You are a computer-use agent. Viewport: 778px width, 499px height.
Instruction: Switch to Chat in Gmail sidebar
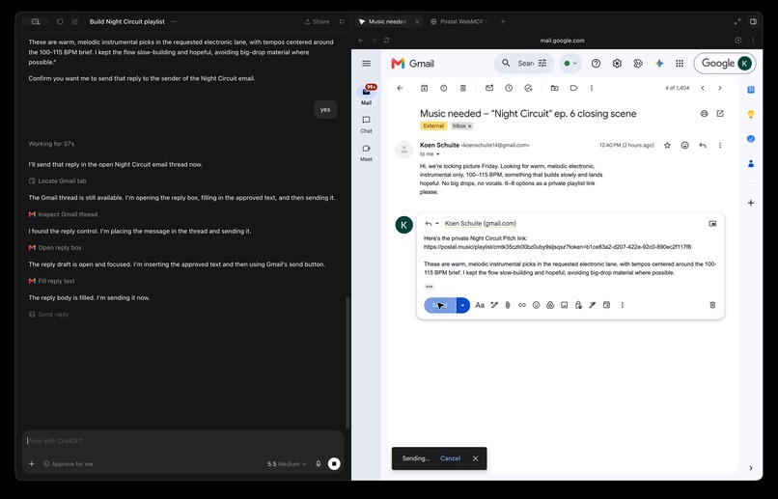[x=366, y=125]
